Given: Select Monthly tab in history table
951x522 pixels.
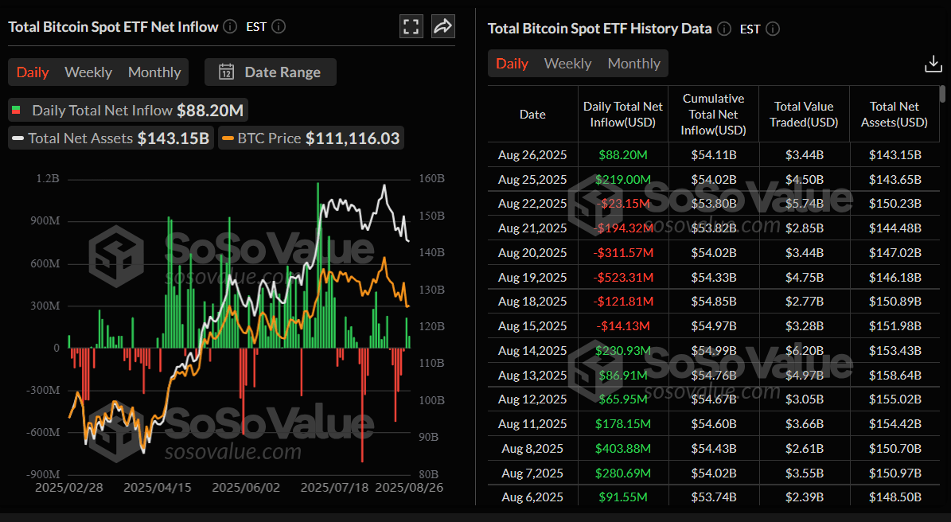Looking at the screenshot, I should click(633, 64).
